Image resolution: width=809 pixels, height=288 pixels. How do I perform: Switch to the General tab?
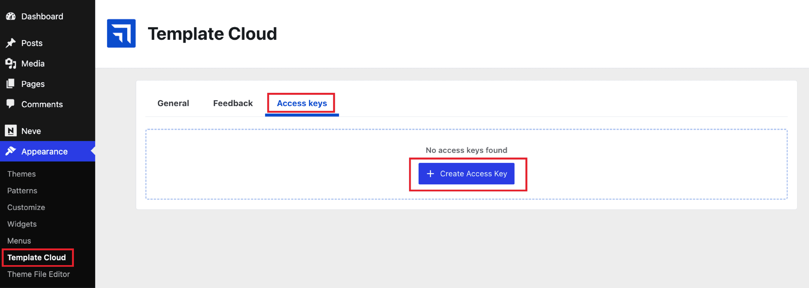coord(173,103)
